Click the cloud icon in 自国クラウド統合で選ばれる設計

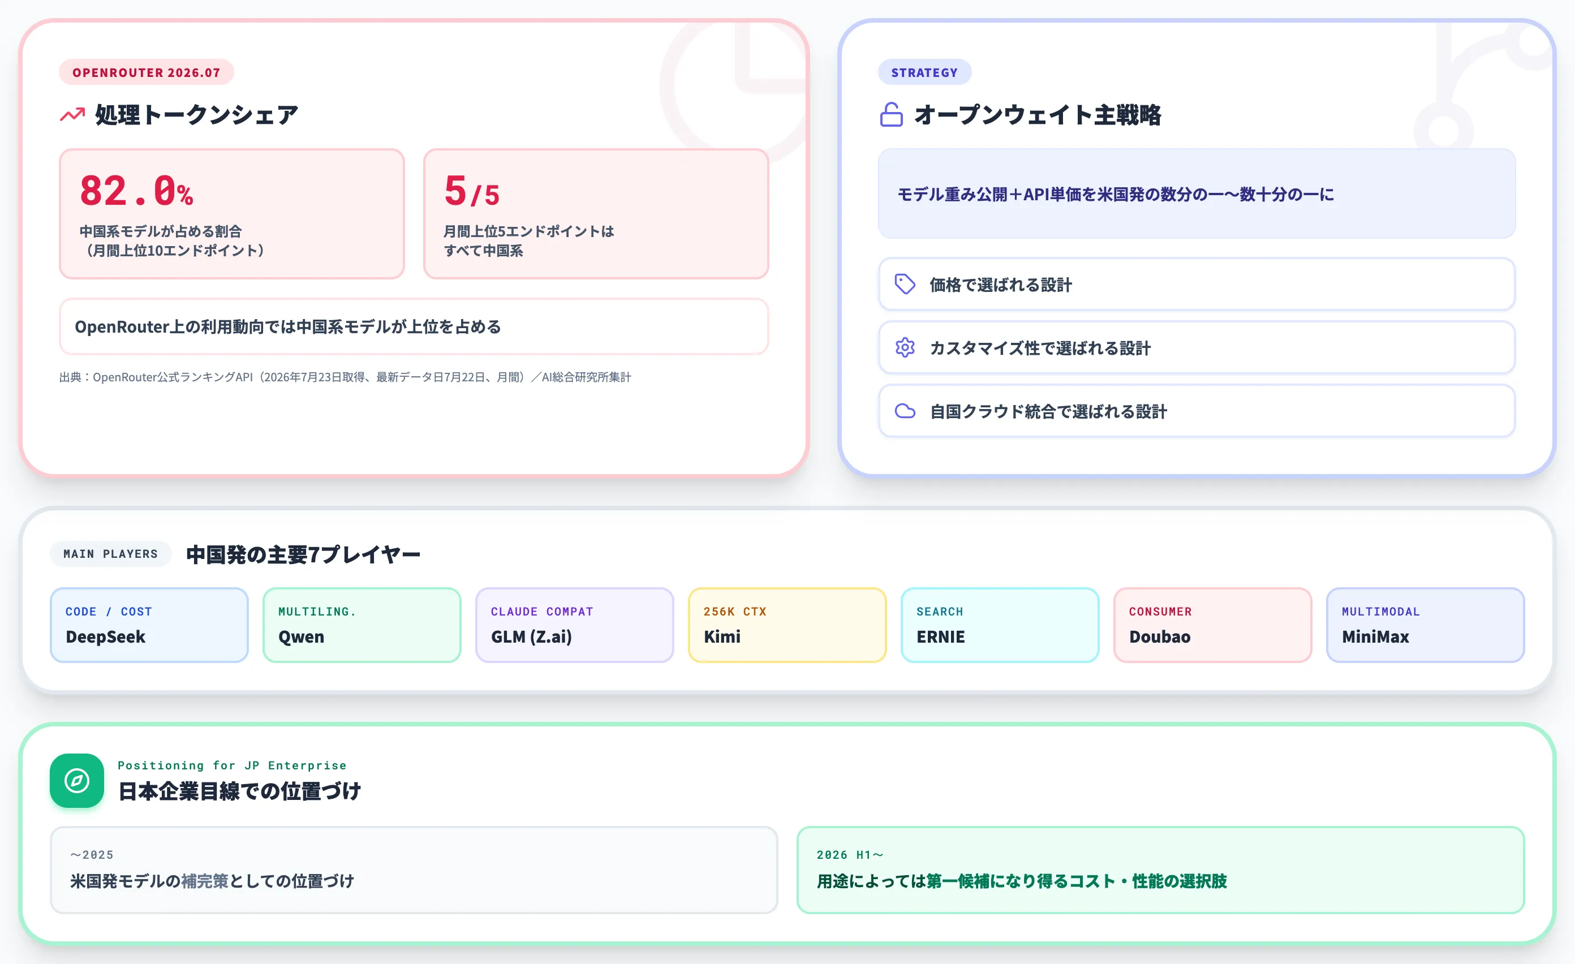coord(905,410)
